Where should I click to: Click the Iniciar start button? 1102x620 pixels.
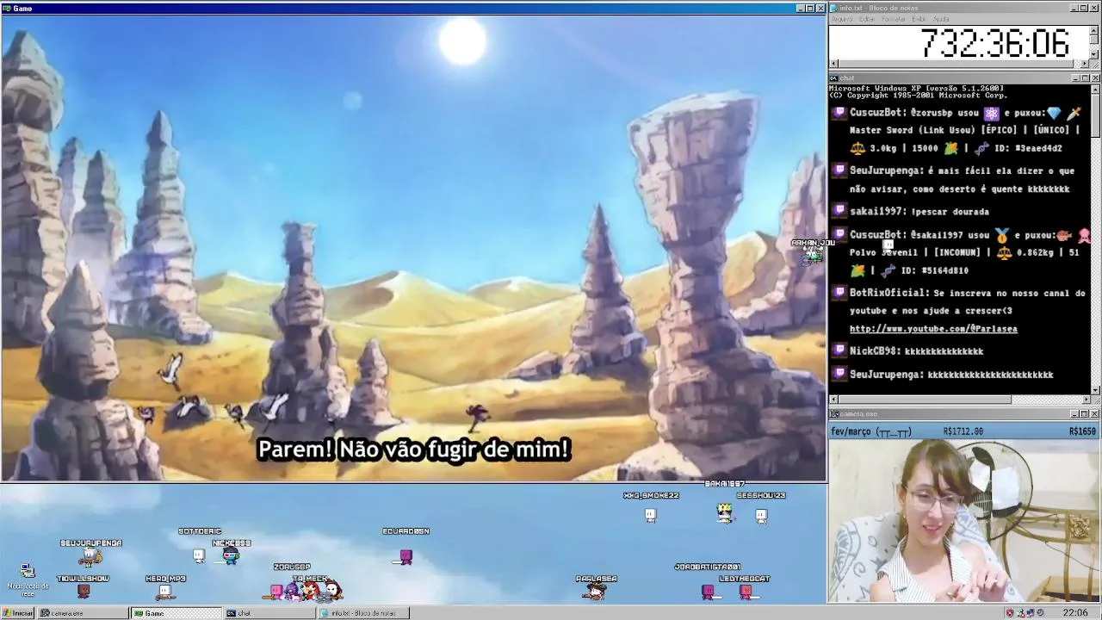[x=18, y=613]
